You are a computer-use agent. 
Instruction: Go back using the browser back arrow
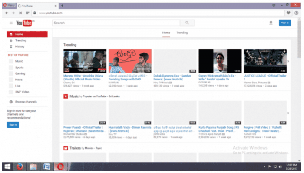click(x=7, y=13)
